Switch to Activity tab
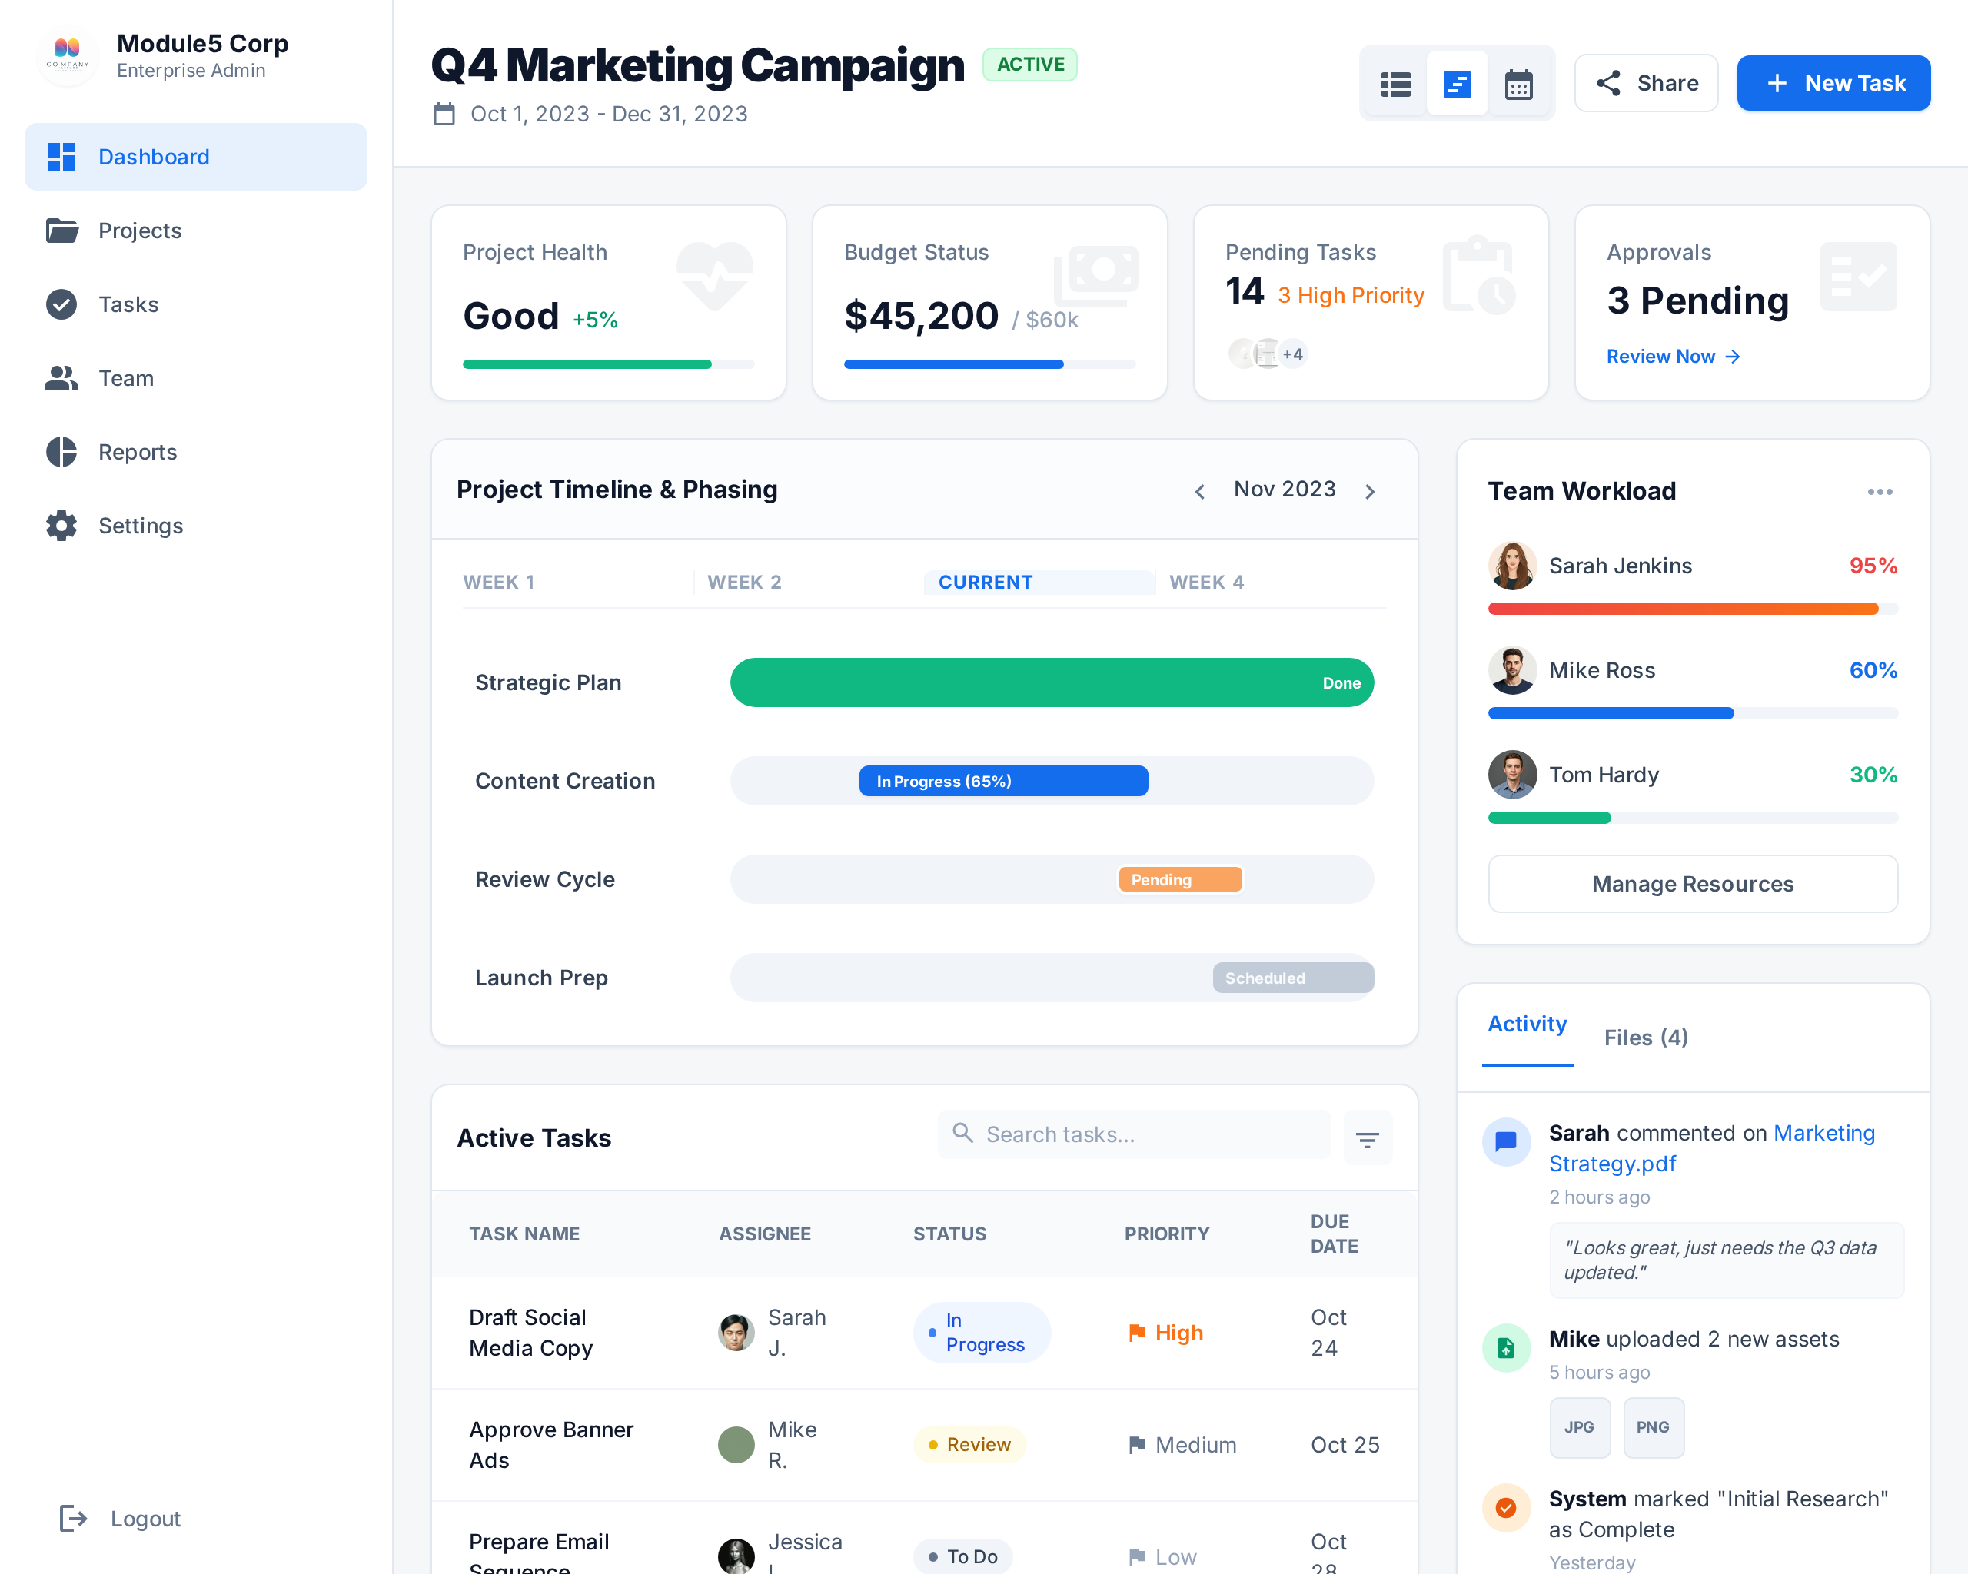 (x=1527, y=1024)
